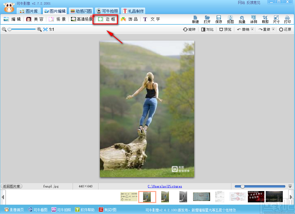
Task: Open 影像首页 in the bottom bar
Action: (14, 210)
